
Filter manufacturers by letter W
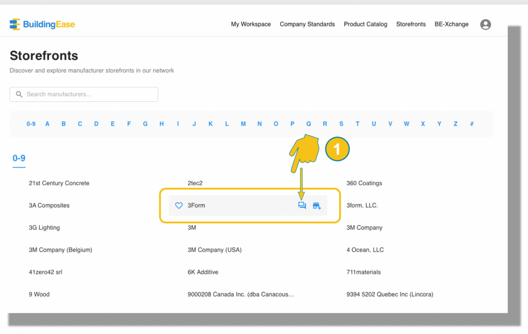406,124
